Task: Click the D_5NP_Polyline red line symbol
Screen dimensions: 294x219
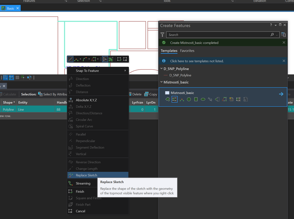Action: (x=166, y=75)
